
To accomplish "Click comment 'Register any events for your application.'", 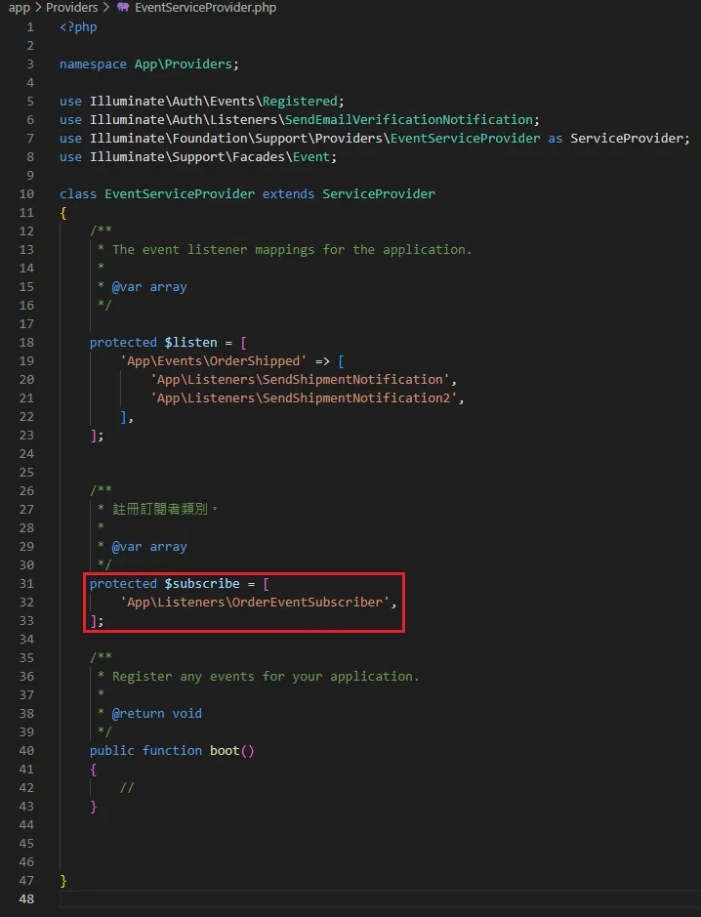I will tap(266, 676).
